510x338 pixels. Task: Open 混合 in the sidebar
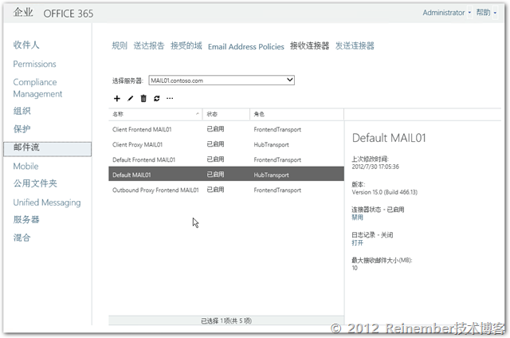[22, 238]
